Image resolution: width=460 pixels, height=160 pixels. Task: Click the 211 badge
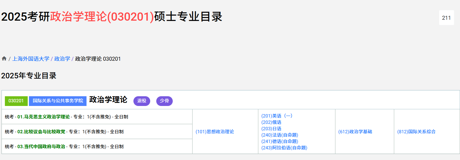tap(446, 18)
